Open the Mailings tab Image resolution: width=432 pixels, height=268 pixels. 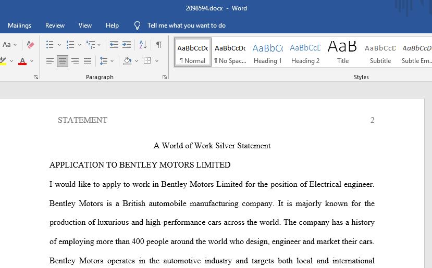(x=20, y=25)
